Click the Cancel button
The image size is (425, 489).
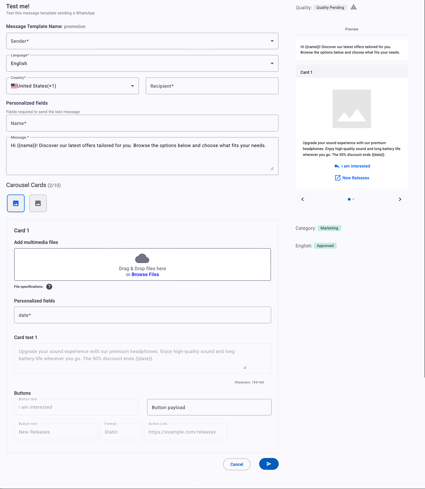pyautogui.click(x=237, y=464)
